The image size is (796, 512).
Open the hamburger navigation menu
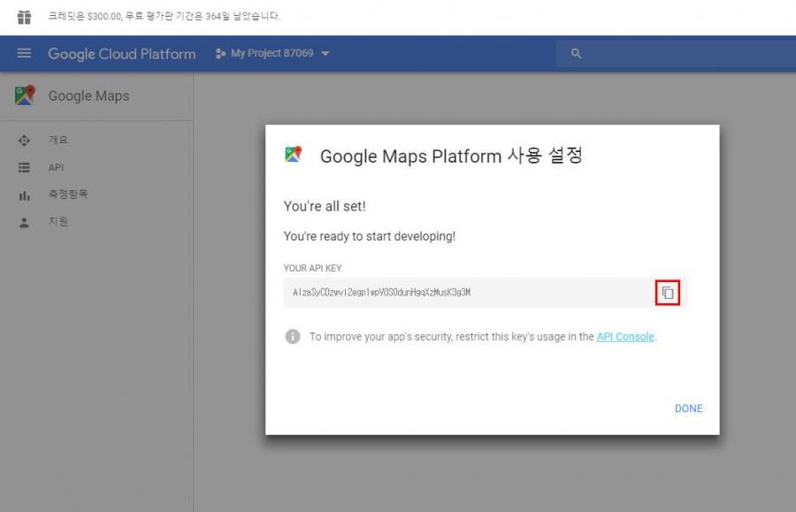pos(25,54)
